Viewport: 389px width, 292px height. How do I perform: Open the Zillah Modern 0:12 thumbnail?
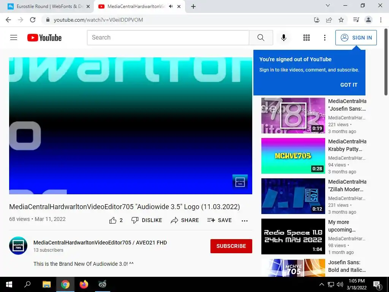tap(293, 196)
